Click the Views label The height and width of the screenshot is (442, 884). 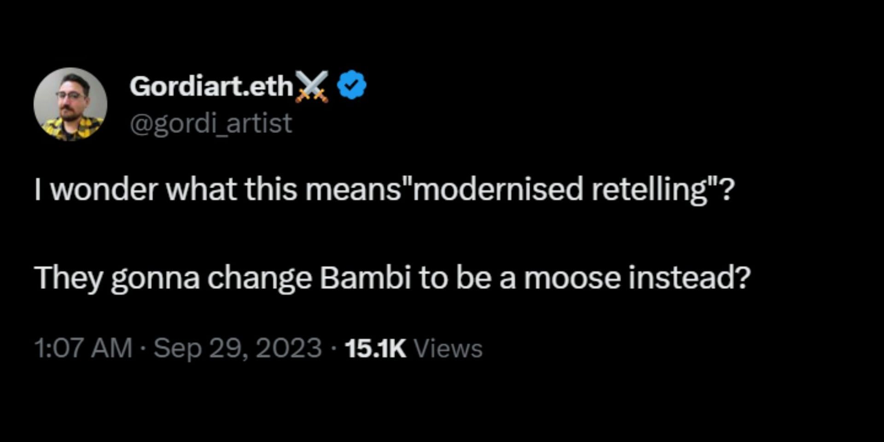[x=448, y=348]
